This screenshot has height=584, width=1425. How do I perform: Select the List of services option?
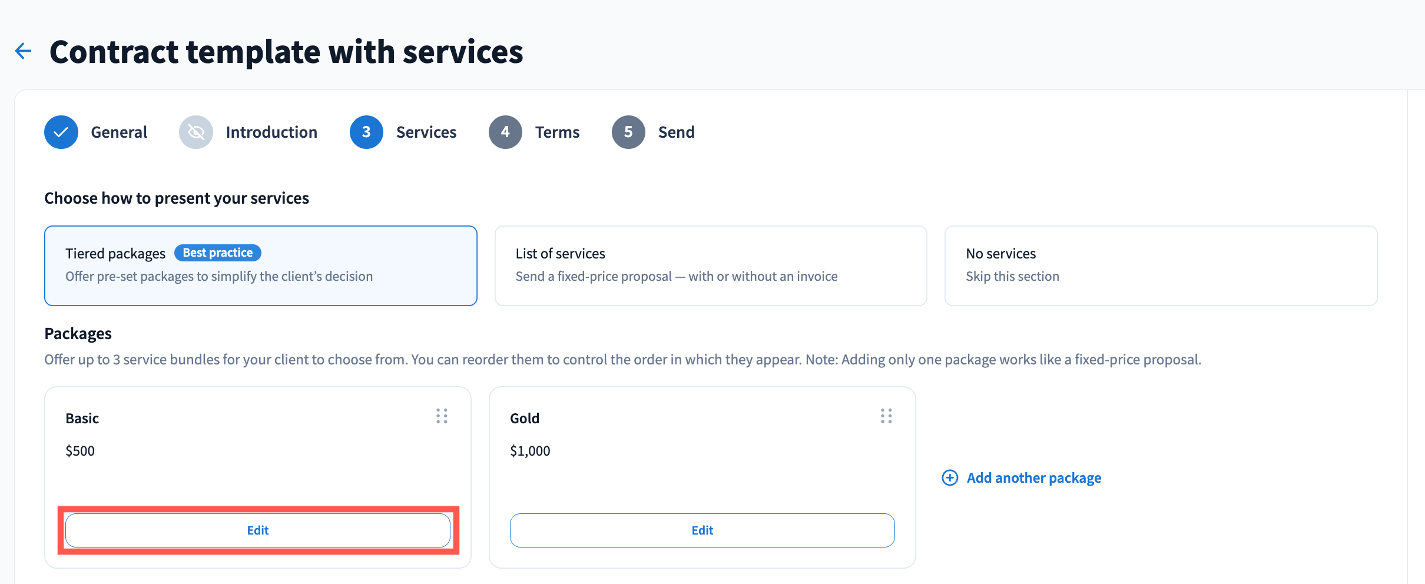point(711,266)
